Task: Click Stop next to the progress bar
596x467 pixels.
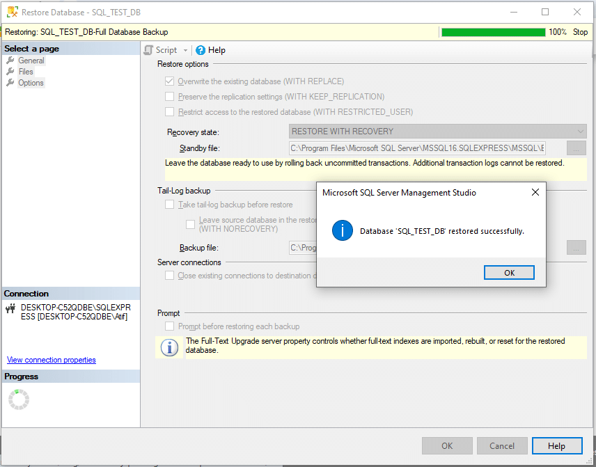Action: 580,32
